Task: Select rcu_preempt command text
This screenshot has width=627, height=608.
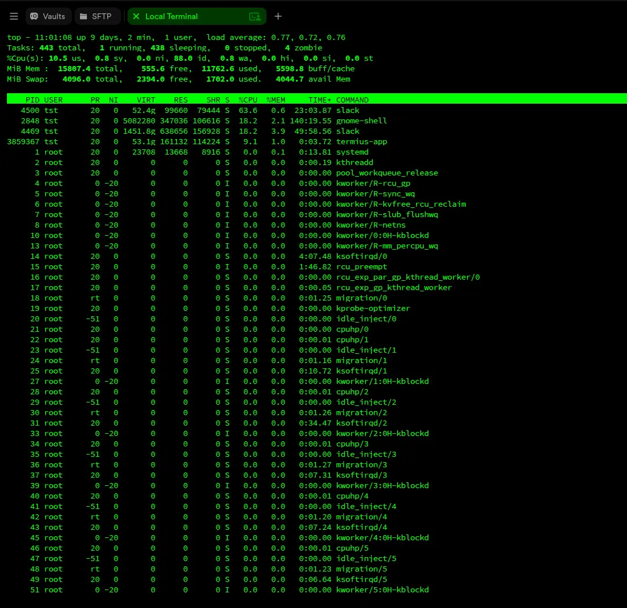Action: 362,266
